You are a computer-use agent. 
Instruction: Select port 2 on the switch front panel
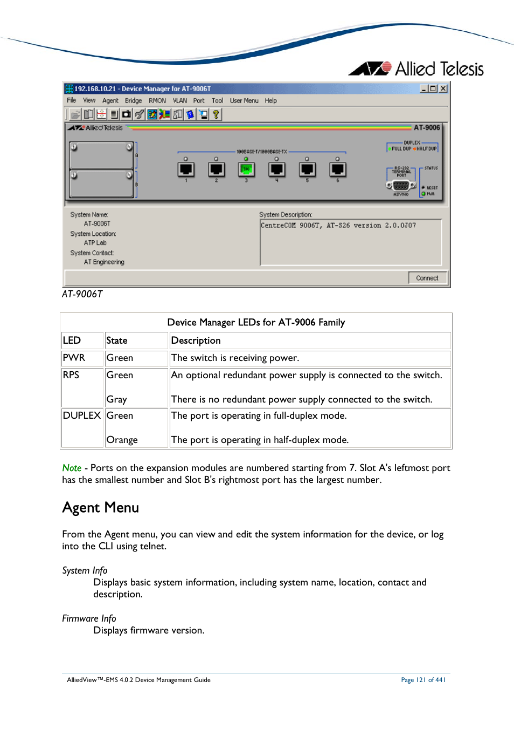click(x=216, y=169)
